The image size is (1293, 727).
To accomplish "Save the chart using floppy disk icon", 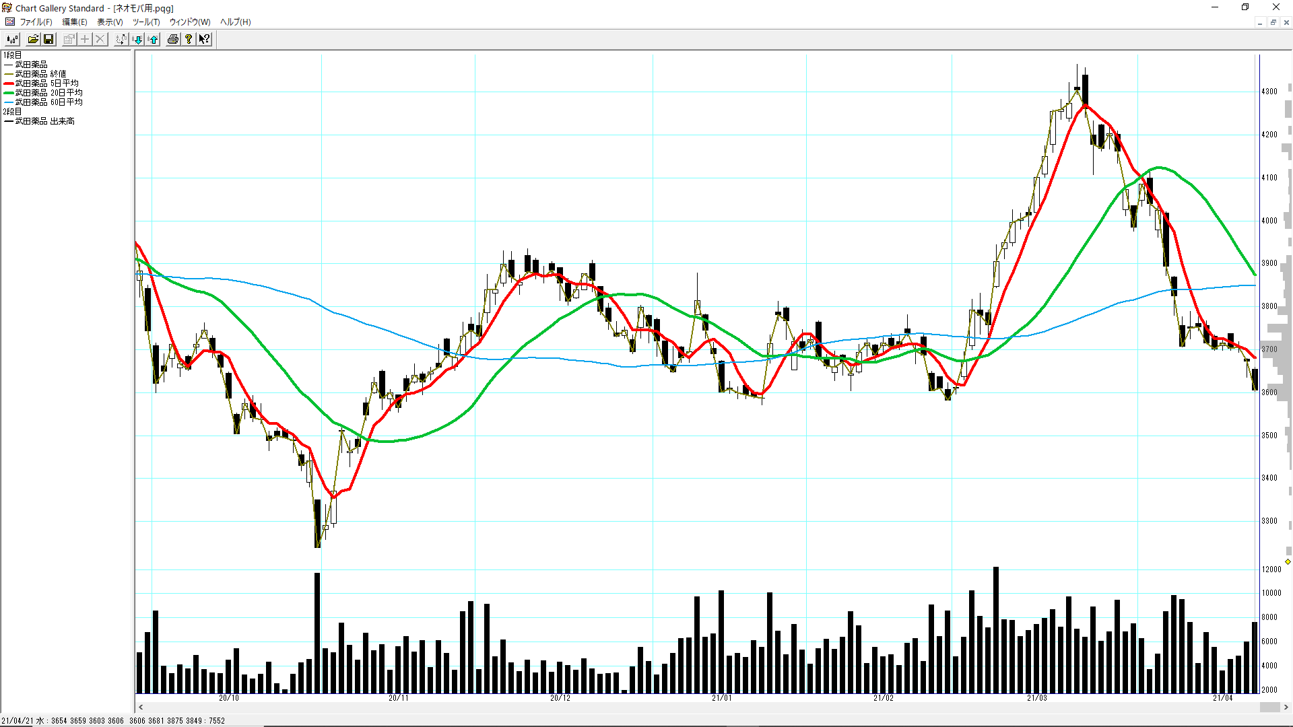I will [48, 39].
